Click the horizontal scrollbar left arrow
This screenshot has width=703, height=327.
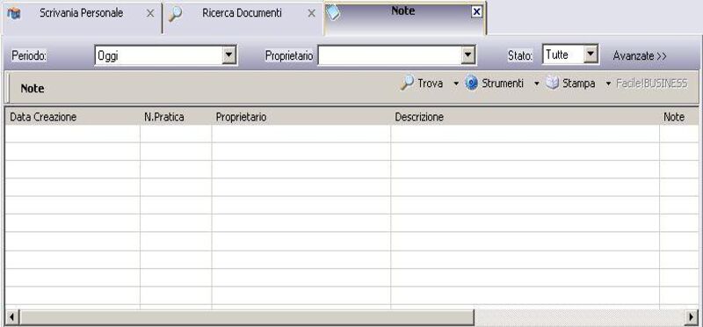(x=11, y=317)
